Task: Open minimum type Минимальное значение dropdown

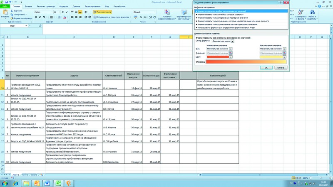Action: (x=231, y=49)
